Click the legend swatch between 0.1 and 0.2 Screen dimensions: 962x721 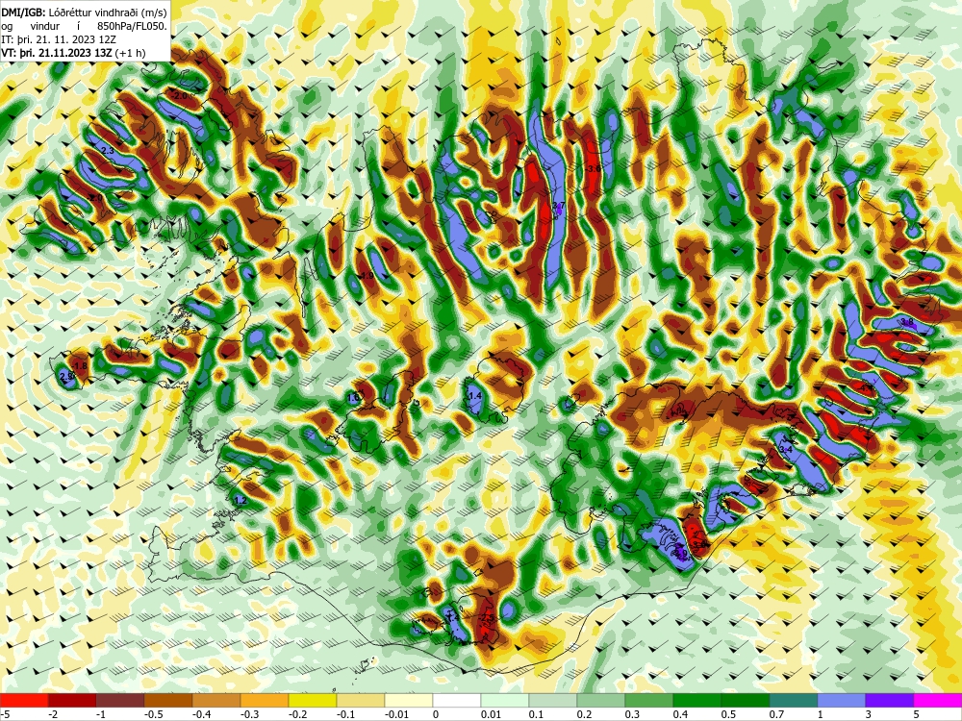tap(553, 700)
